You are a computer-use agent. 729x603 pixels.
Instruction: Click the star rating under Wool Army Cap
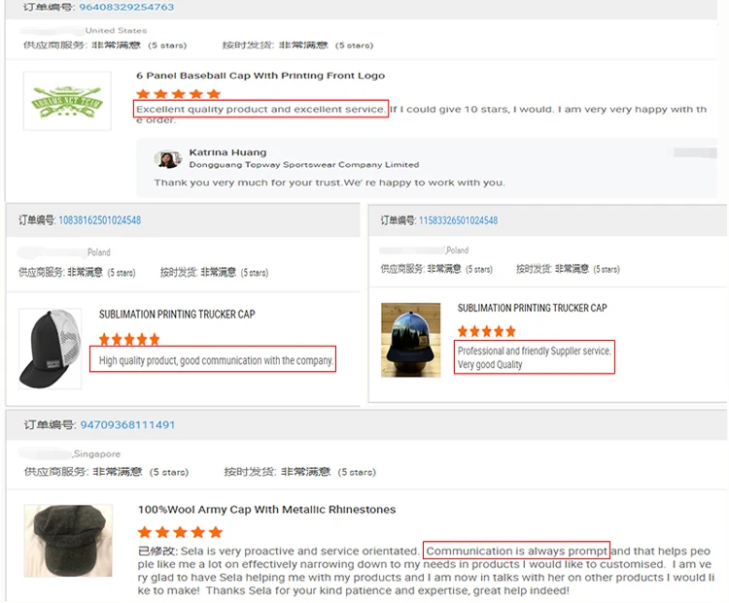click(180, 532)
